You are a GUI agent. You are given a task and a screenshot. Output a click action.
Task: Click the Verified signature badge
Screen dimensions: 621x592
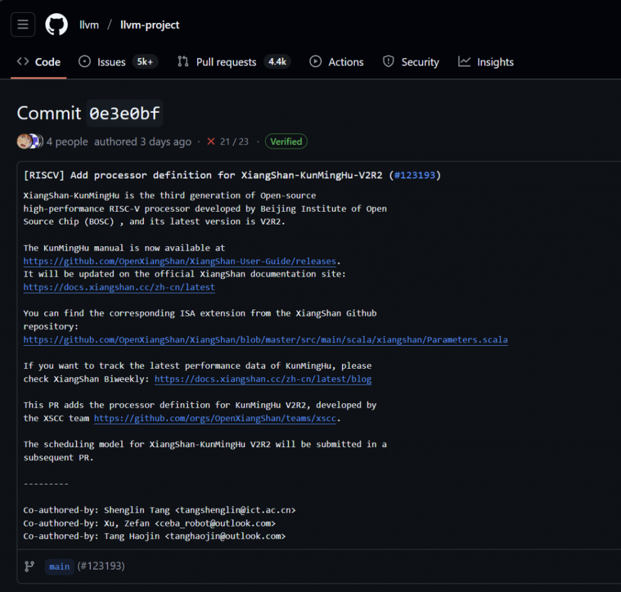[x=286, y=141]
